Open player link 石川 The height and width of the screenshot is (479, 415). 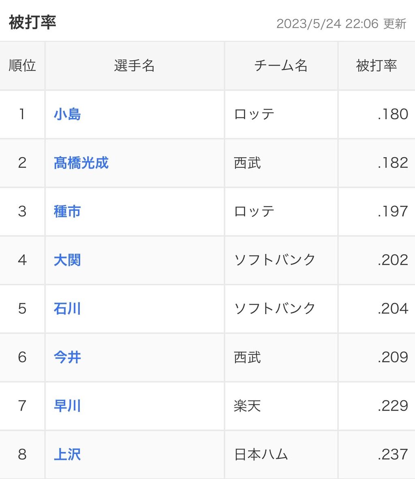tap(67, 308)
